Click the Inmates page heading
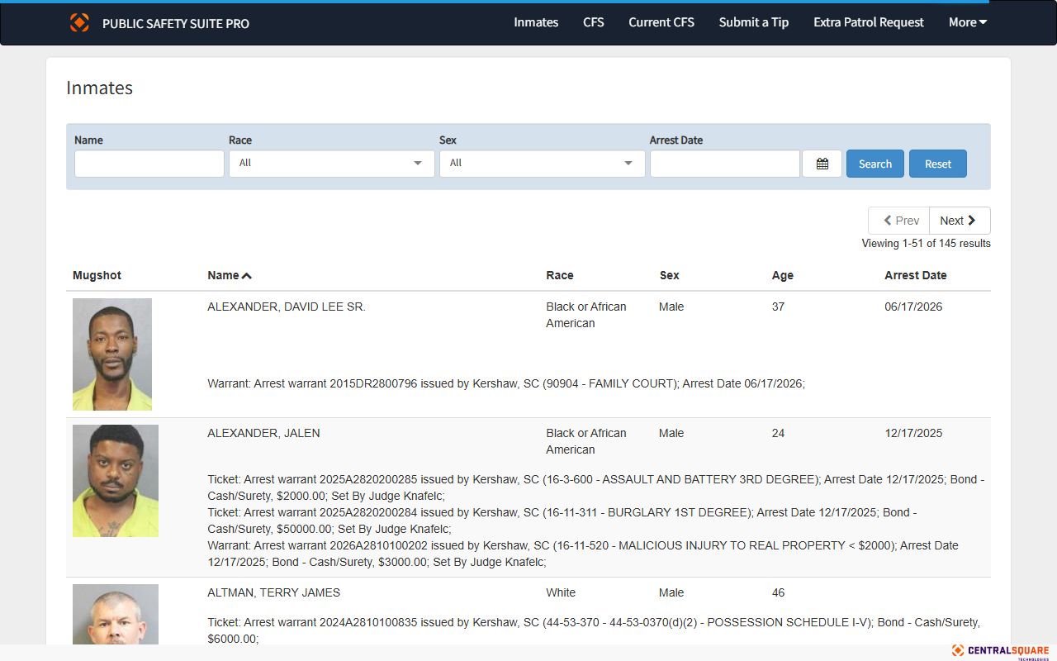 [x=99, y=88]
